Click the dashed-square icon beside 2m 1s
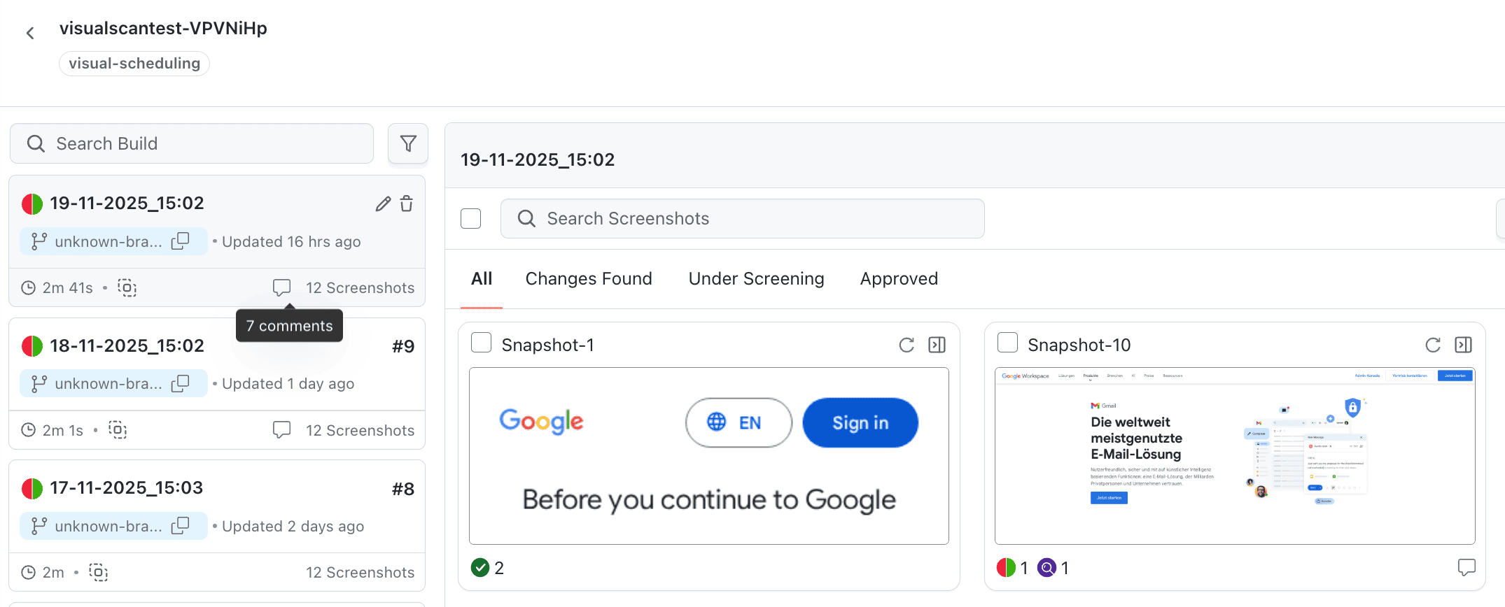The width and height of the screenshot is (1505, 607). click(x=118, y=430)
